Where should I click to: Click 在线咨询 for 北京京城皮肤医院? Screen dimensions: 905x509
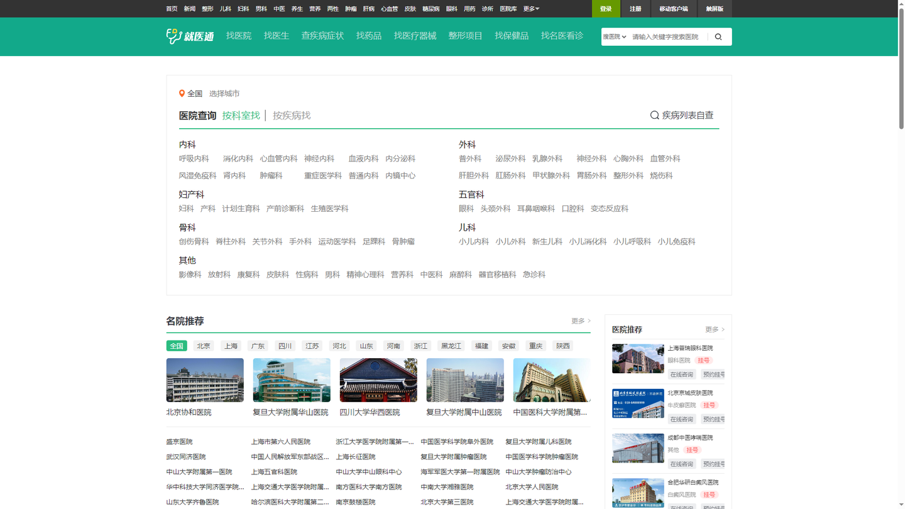(x=681, y=419)
